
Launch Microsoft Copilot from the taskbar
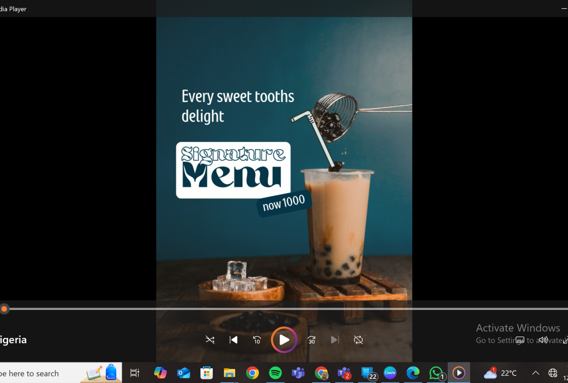point(160,373)
